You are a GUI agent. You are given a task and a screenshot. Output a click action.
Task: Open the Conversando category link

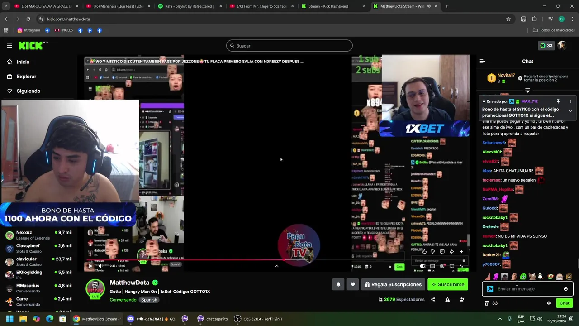[x=123, y=300]
